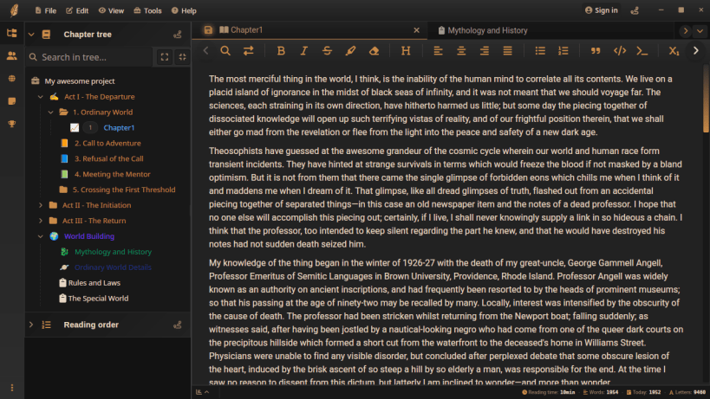The height and width of the screenshot is (399, 710).
Task: Collapse World Building section
Action: coord(40,236)
